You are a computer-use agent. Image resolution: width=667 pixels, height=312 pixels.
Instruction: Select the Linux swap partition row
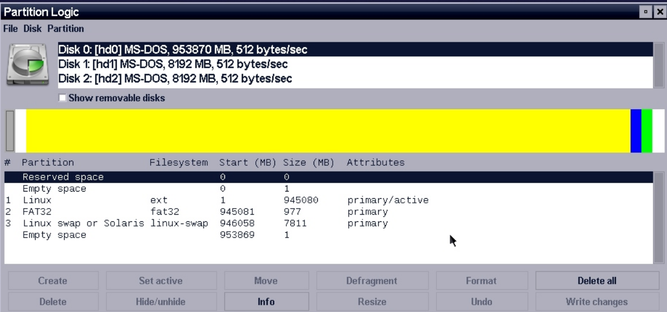click(155, 223)
